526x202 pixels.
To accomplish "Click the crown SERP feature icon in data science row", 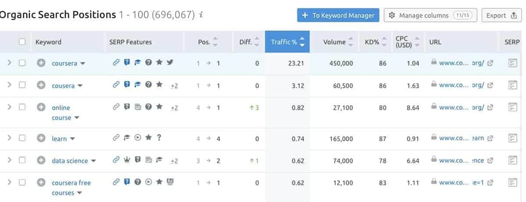I will pos(127,161).
